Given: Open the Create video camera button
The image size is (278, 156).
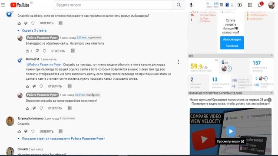Looking at the screenshot, I should [x=240, y=5].
